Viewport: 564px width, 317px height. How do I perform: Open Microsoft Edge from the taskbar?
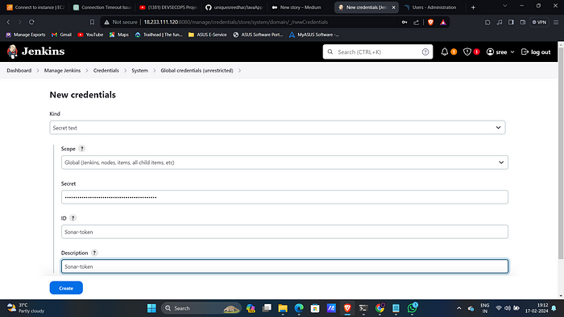(299, 308)
